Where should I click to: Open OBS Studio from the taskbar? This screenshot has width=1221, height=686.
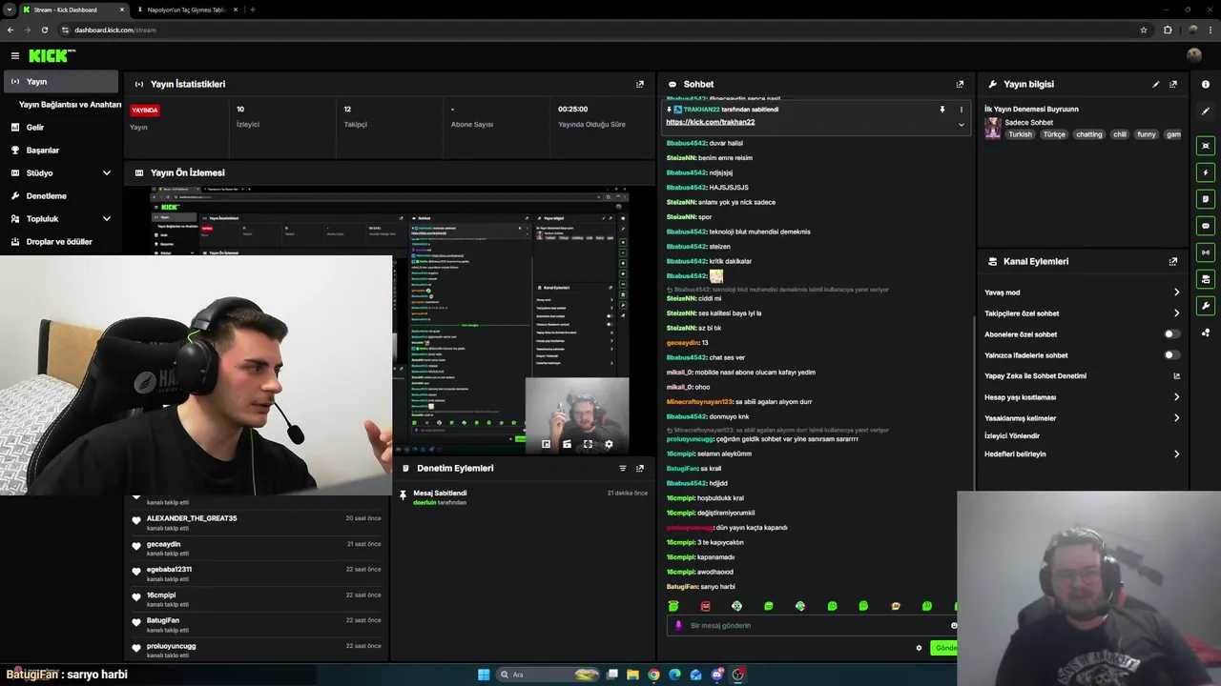738,675
